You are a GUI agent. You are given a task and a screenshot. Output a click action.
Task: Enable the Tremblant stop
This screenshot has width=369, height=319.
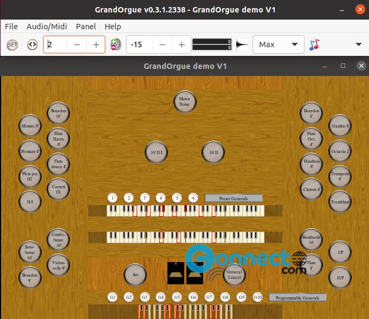tap(340, 202)
